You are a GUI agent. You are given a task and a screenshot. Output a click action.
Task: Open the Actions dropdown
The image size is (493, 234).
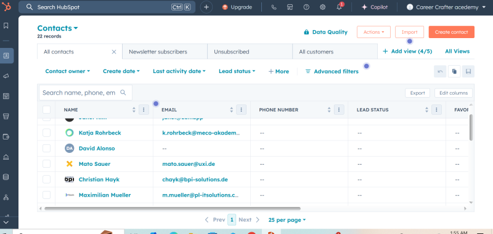(x=373, y=32)
